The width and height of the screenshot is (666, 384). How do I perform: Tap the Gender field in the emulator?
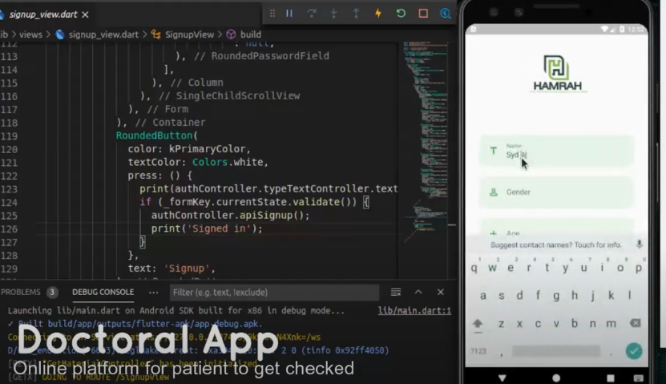[x=556, y=192]
